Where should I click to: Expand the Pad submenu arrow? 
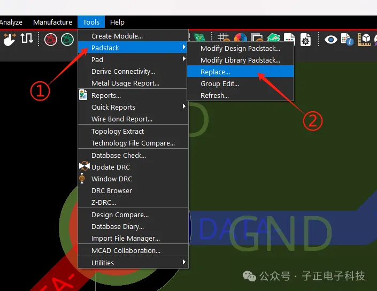(x=184, y=59)
